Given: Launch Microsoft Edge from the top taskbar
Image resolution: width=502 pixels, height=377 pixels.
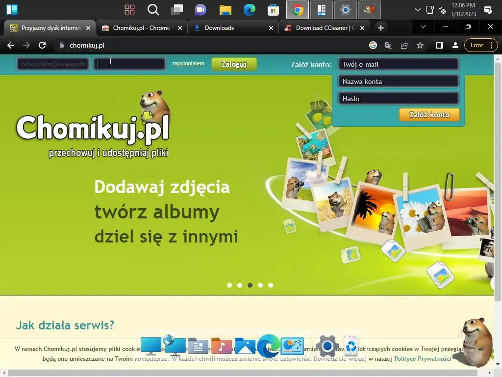Looking at the screenshot, I should 249,10.
